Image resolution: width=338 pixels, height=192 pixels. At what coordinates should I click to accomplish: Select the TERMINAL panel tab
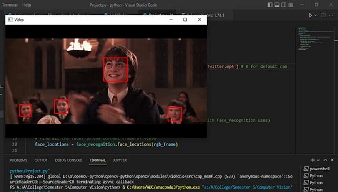point(98,160)
